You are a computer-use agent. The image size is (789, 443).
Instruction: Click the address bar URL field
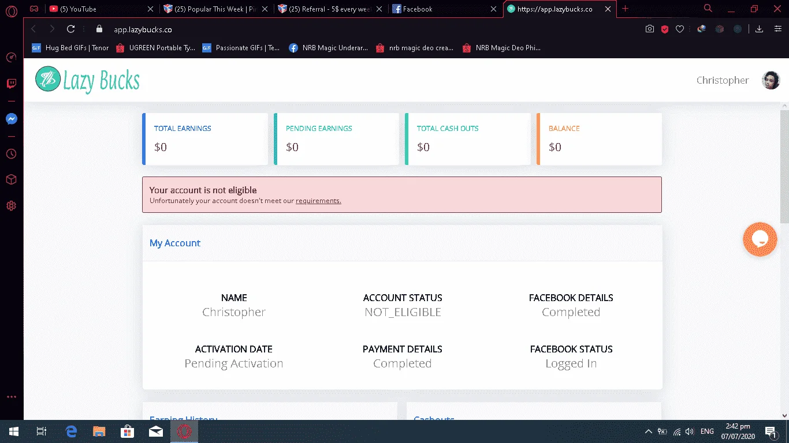(x=370, y=29)
